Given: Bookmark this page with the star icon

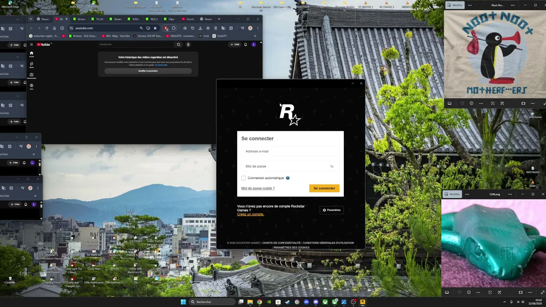Looking at the screenshot, I should coord(155,28).
